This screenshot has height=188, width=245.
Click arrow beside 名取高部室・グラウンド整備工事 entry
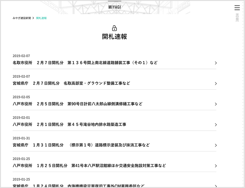[x=215, y=84]
